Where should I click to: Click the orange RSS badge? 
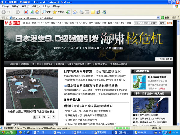pos(169,23)
